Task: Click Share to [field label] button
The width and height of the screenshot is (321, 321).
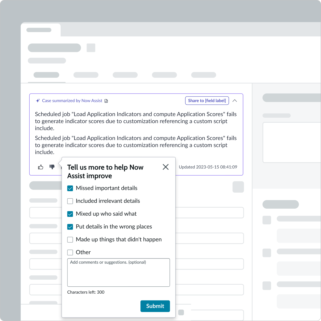Action: pos(207,101)
